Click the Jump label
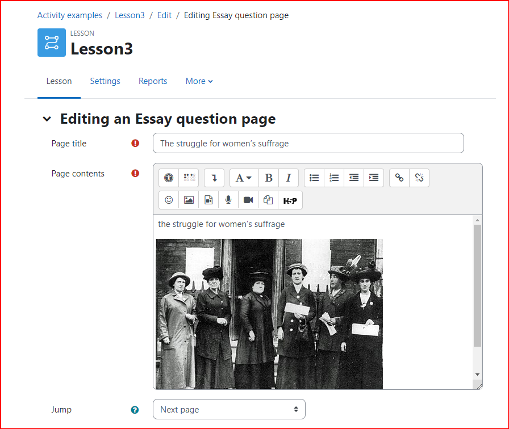 pos(61,410)
